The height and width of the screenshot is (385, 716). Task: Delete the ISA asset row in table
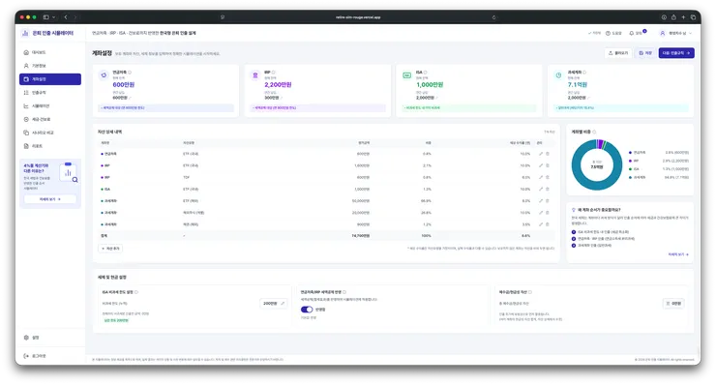click(x=548, y=189)
